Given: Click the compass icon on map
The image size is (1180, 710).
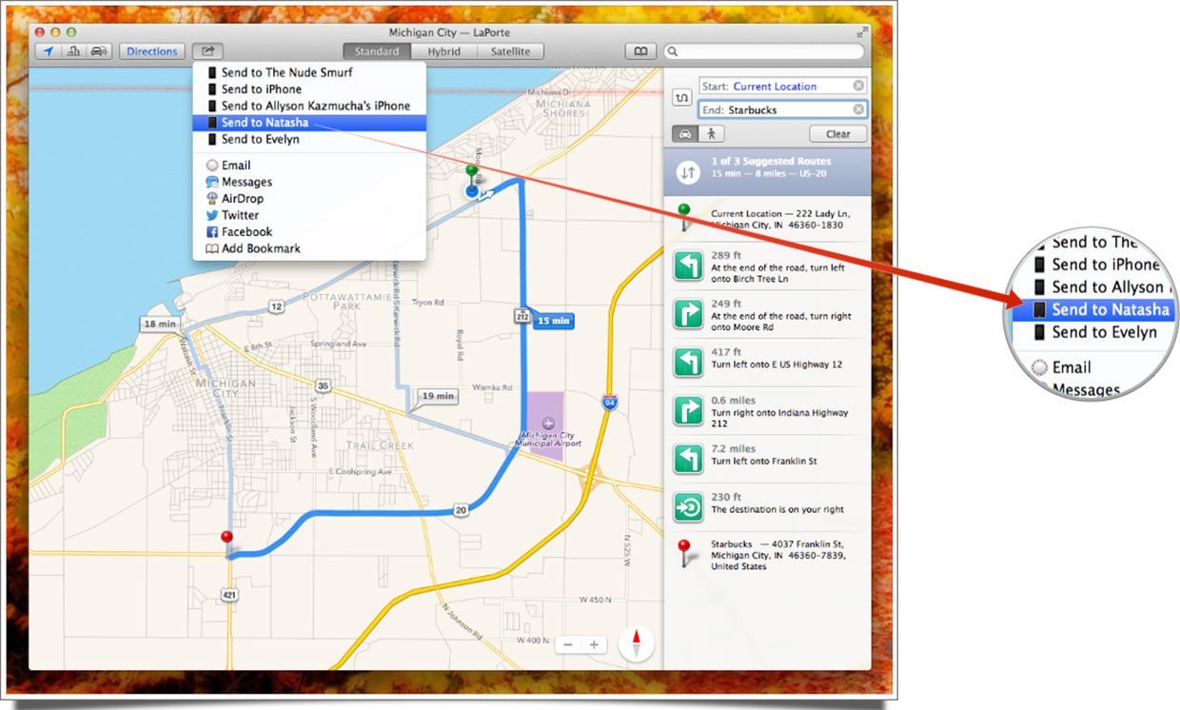Looking at the screenshot, I should click(637, 644).
